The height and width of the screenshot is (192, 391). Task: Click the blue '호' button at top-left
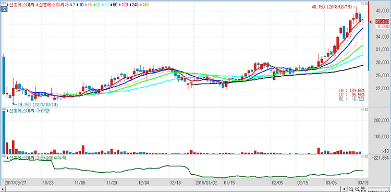tap(4, 9)
